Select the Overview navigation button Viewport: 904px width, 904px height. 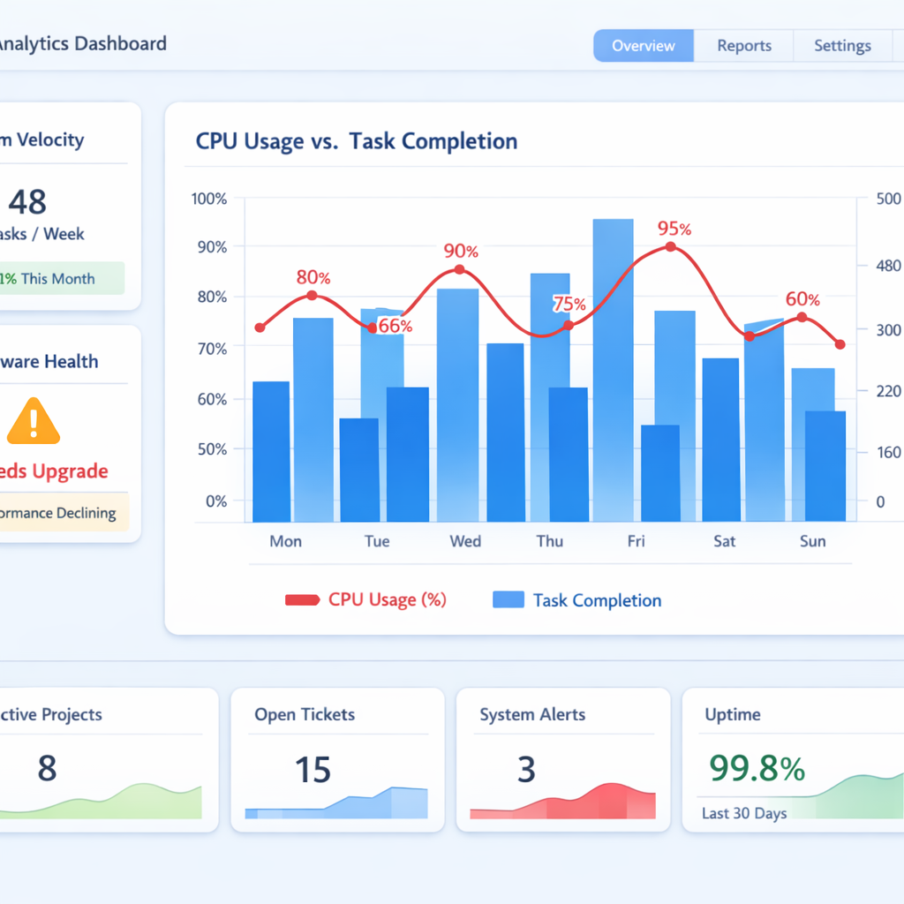pos(644,45)
